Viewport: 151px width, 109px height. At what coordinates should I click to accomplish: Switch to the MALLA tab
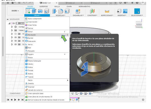[57, 7]
